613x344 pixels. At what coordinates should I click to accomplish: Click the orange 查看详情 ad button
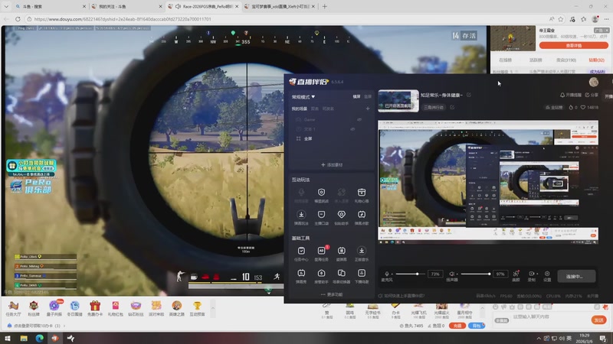coord(573,46)
